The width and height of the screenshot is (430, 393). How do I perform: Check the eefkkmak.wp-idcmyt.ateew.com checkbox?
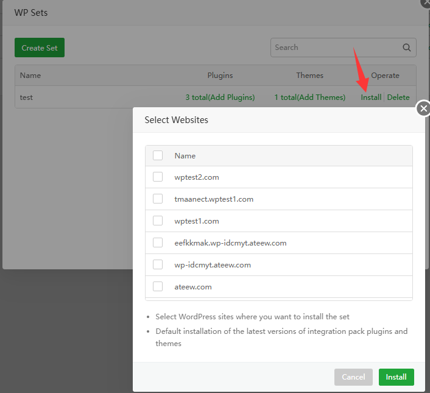tap(158, 243)
